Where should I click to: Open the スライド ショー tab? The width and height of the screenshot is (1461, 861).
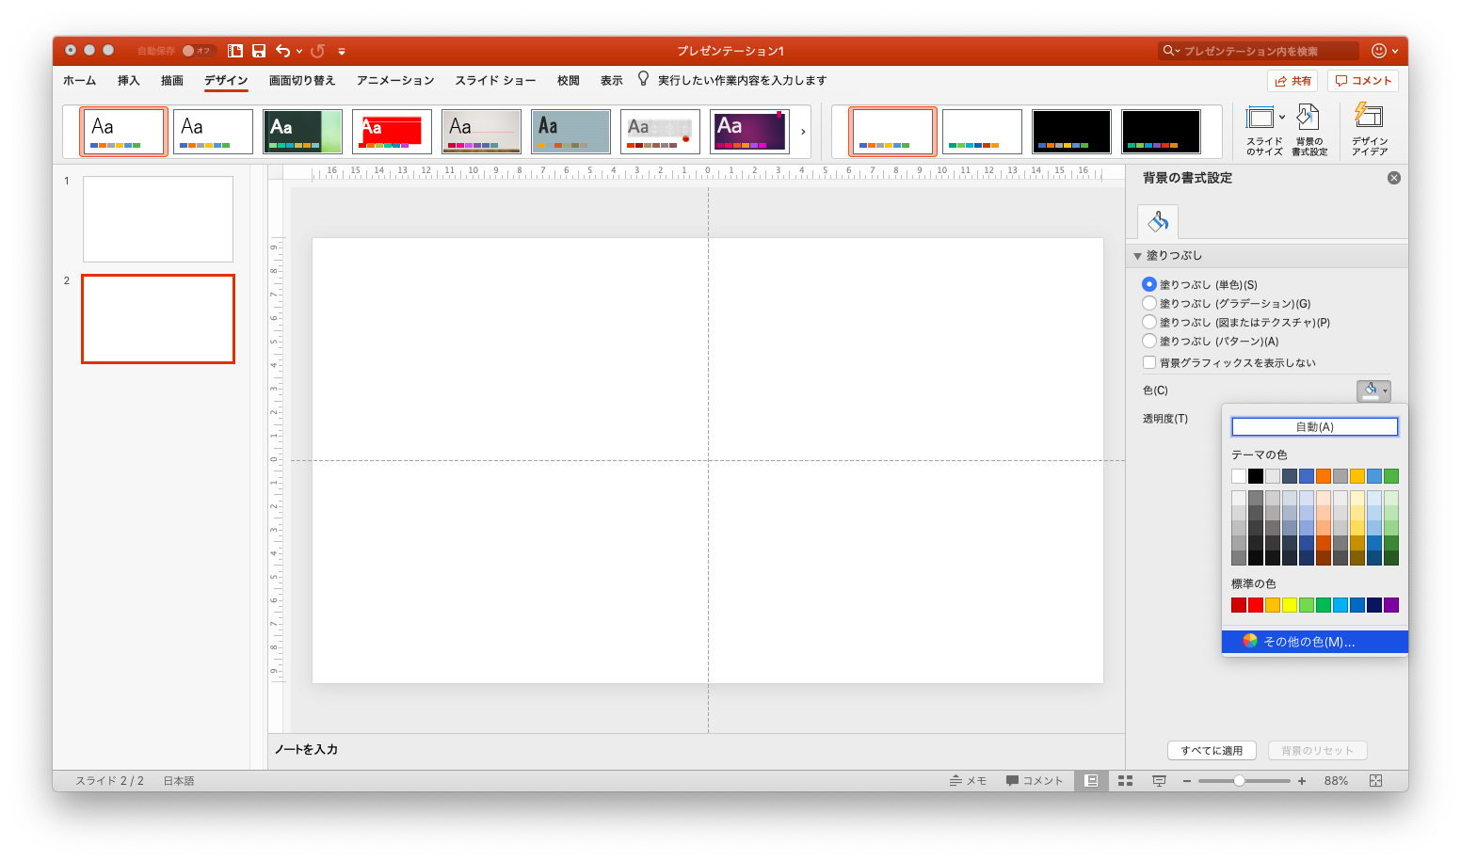495,80
